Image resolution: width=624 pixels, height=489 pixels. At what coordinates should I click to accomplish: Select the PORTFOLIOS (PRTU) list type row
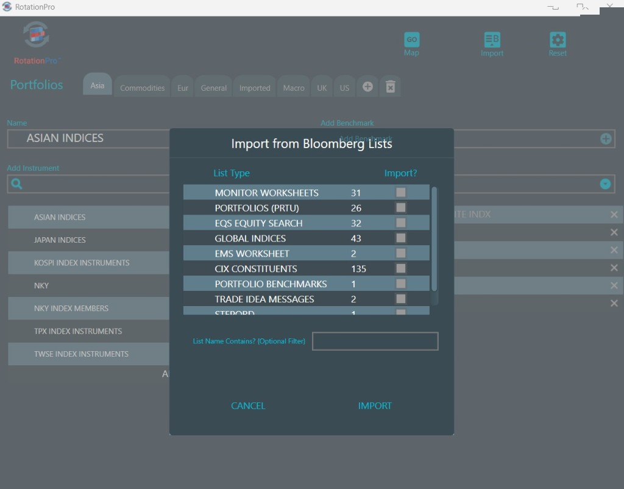[x=306, y=207]
